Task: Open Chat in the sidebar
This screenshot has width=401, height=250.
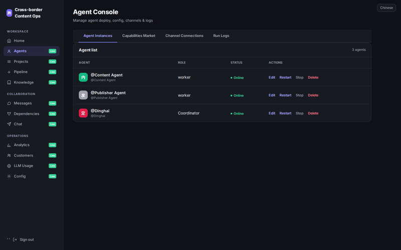Action: click(32, 124)
